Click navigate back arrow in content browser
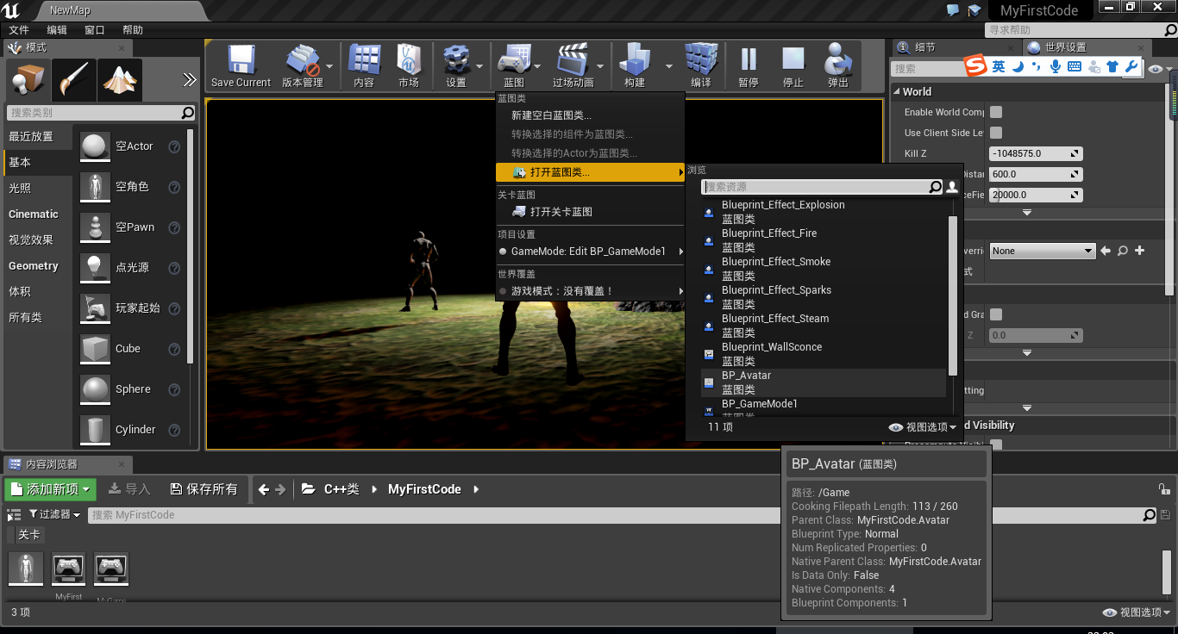The width and height of the screenshot is (1178, 634). [x=265, y=489]
